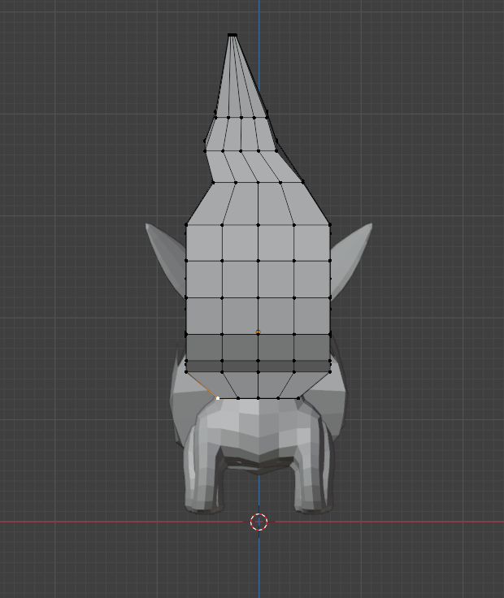504x598 pixels.
Task: Click the red-white 3D cursor circle
Action: pyautogui.click(x=259, y=522)
